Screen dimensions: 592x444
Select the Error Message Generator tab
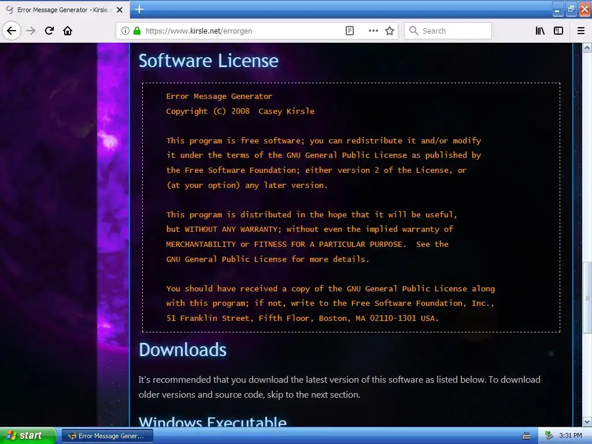[x=65, y=10]
